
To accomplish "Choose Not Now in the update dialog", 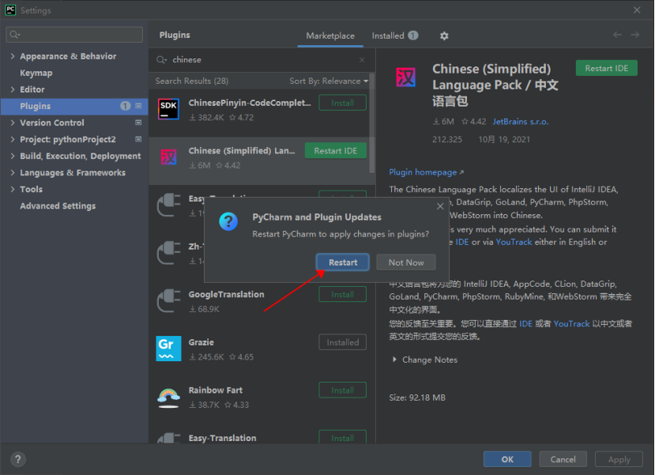I will point(405,262).
